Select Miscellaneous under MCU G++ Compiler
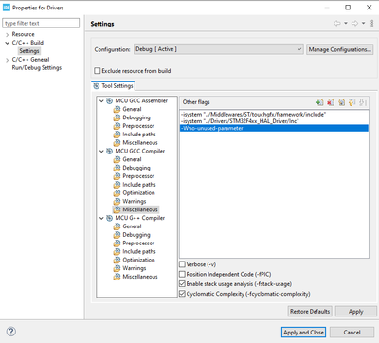 140,277
